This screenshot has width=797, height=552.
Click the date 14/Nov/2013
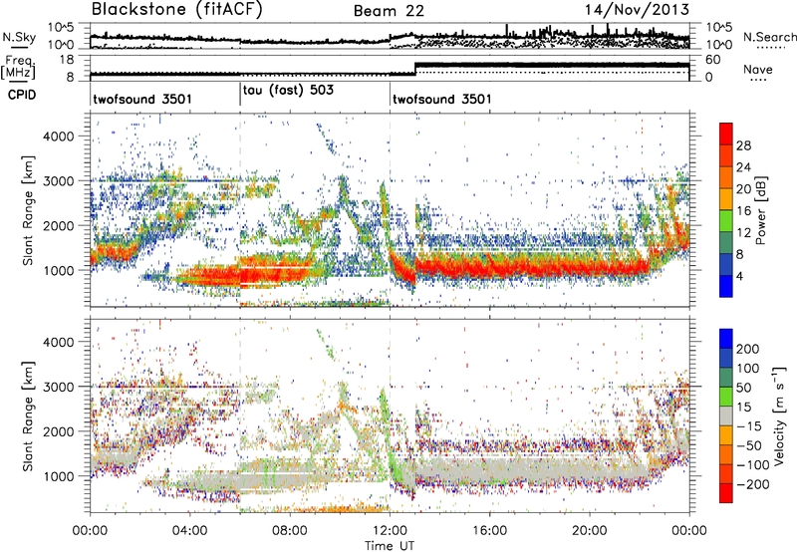click(x=637, y=10)
